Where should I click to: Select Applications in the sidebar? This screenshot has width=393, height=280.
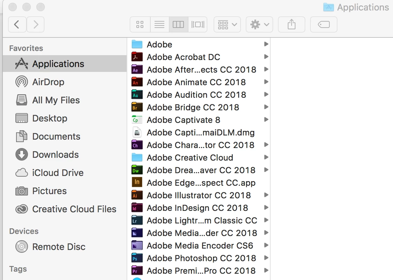click(x=65, y=64)
